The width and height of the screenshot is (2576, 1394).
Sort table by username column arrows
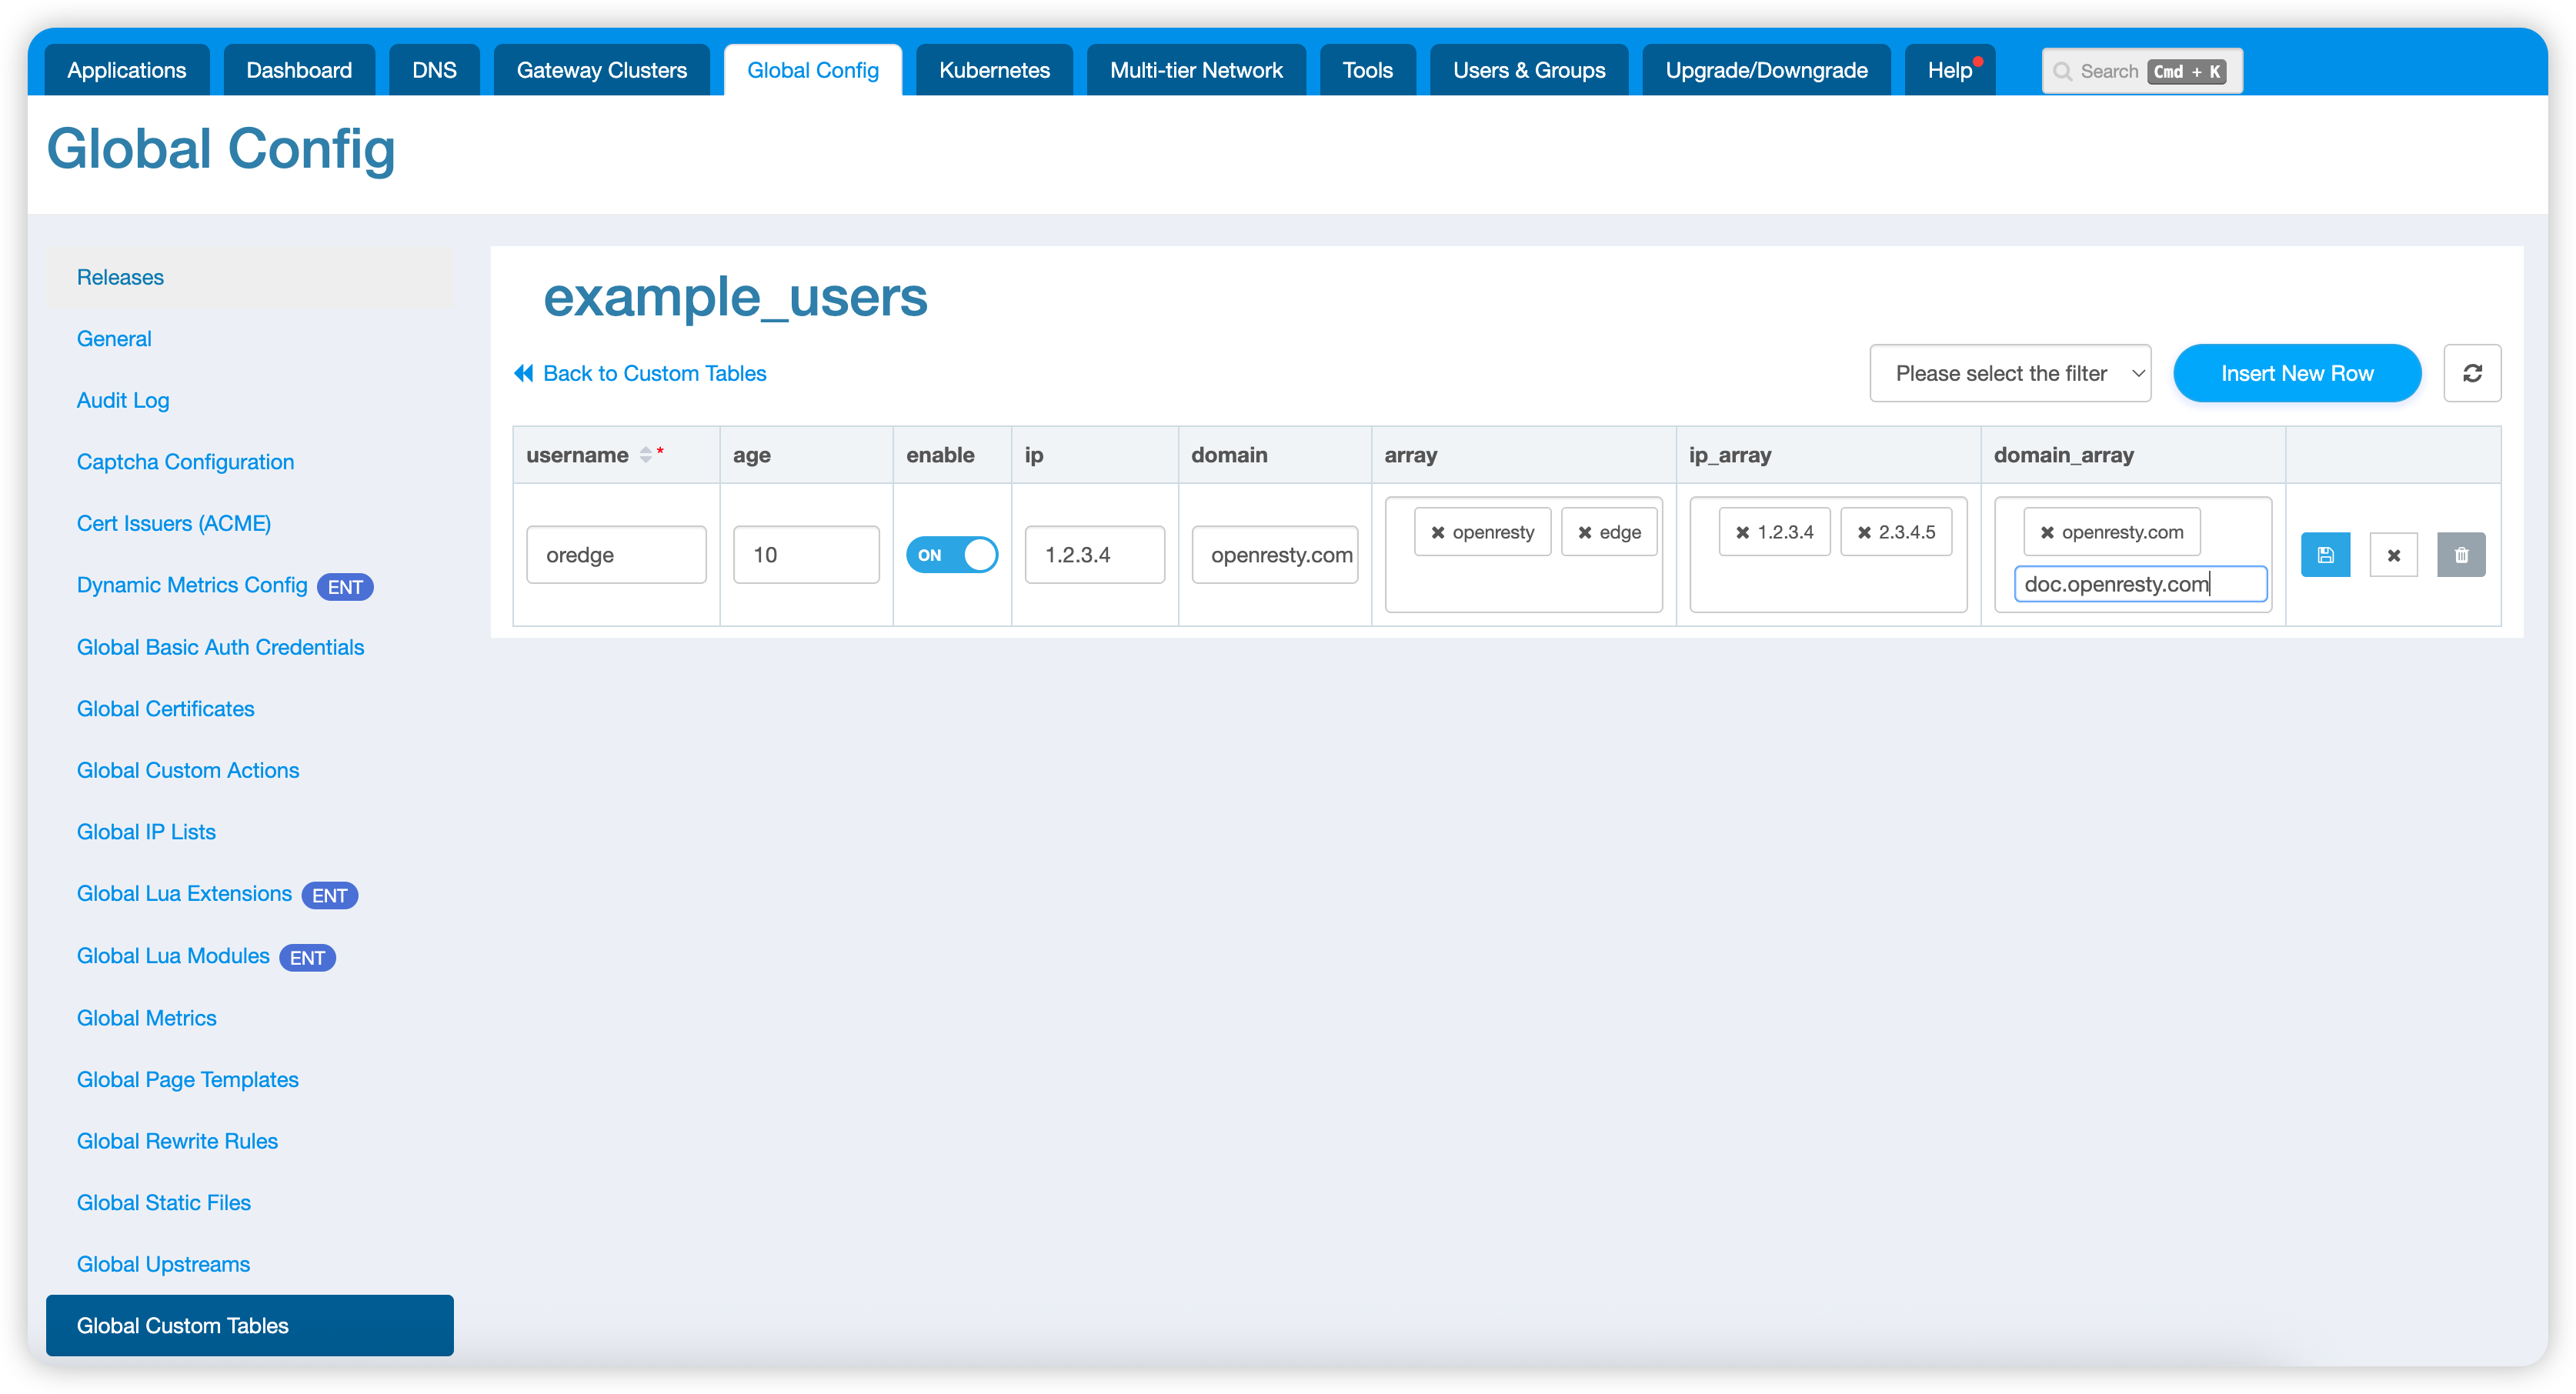coord(646,455)
